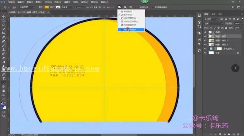Enable the 对齐边缘 checkbox

tap(138, 7)
